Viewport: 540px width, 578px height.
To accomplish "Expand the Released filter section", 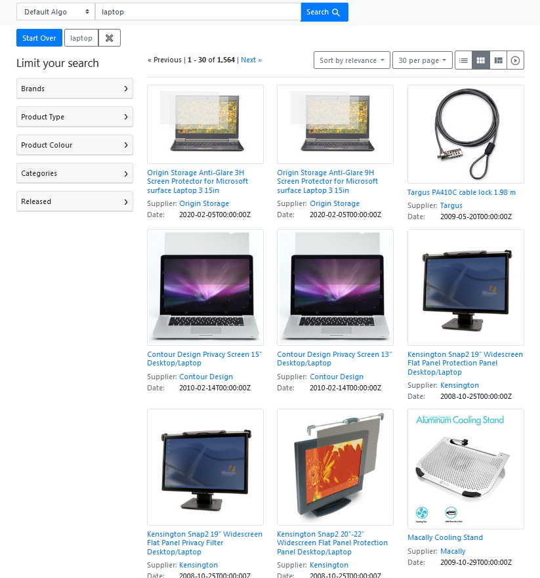I will 74,201.
